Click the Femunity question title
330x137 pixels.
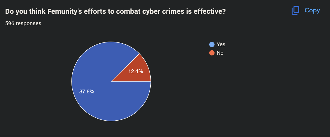tap(115, 11)
